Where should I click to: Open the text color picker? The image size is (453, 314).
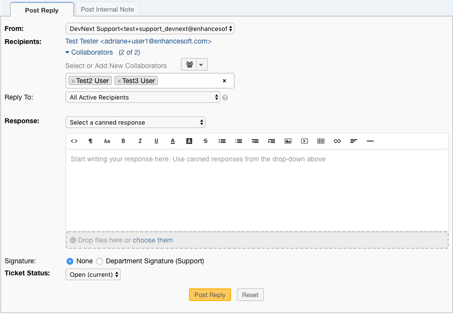pyautogui.click(x=173, y=141)
